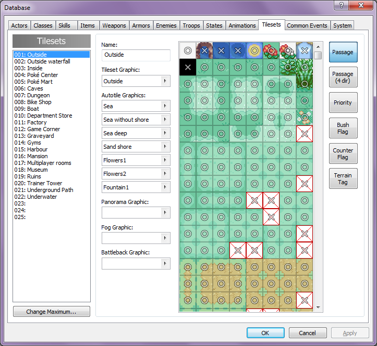Toggle passage on the dark green plant tile below the bush
This screenshot has width=377, height=346.
tap(305, 84)
